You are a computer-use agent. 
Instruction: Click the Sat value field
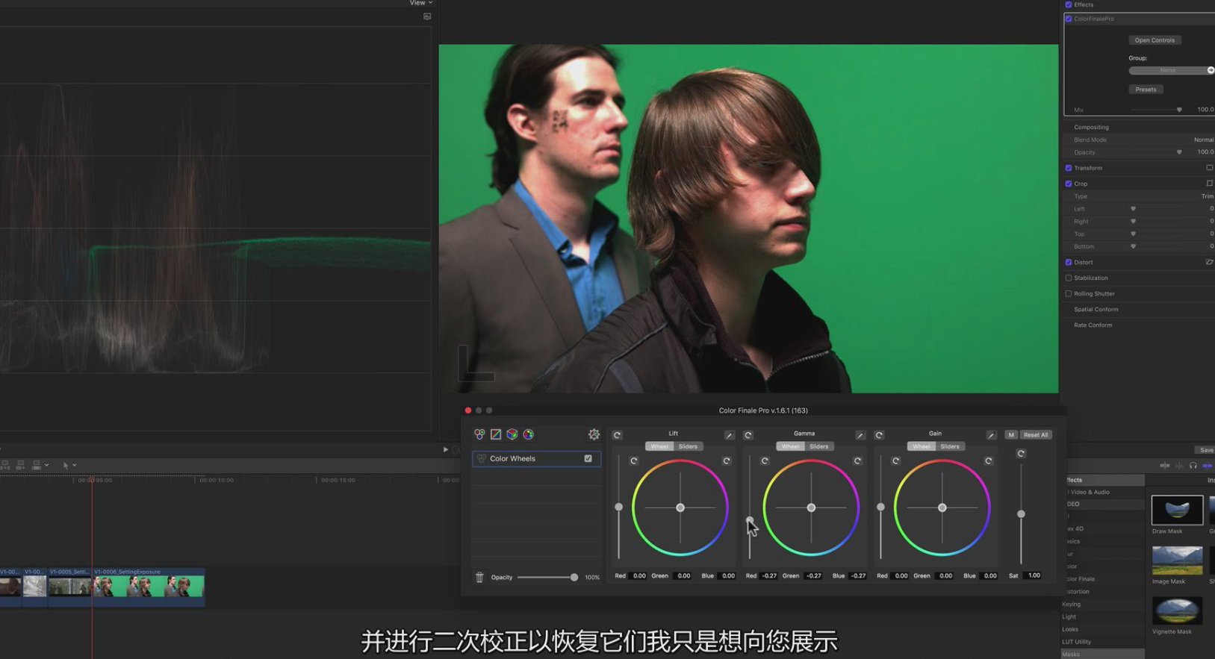pyautogui.click(x=1034, y=575)
